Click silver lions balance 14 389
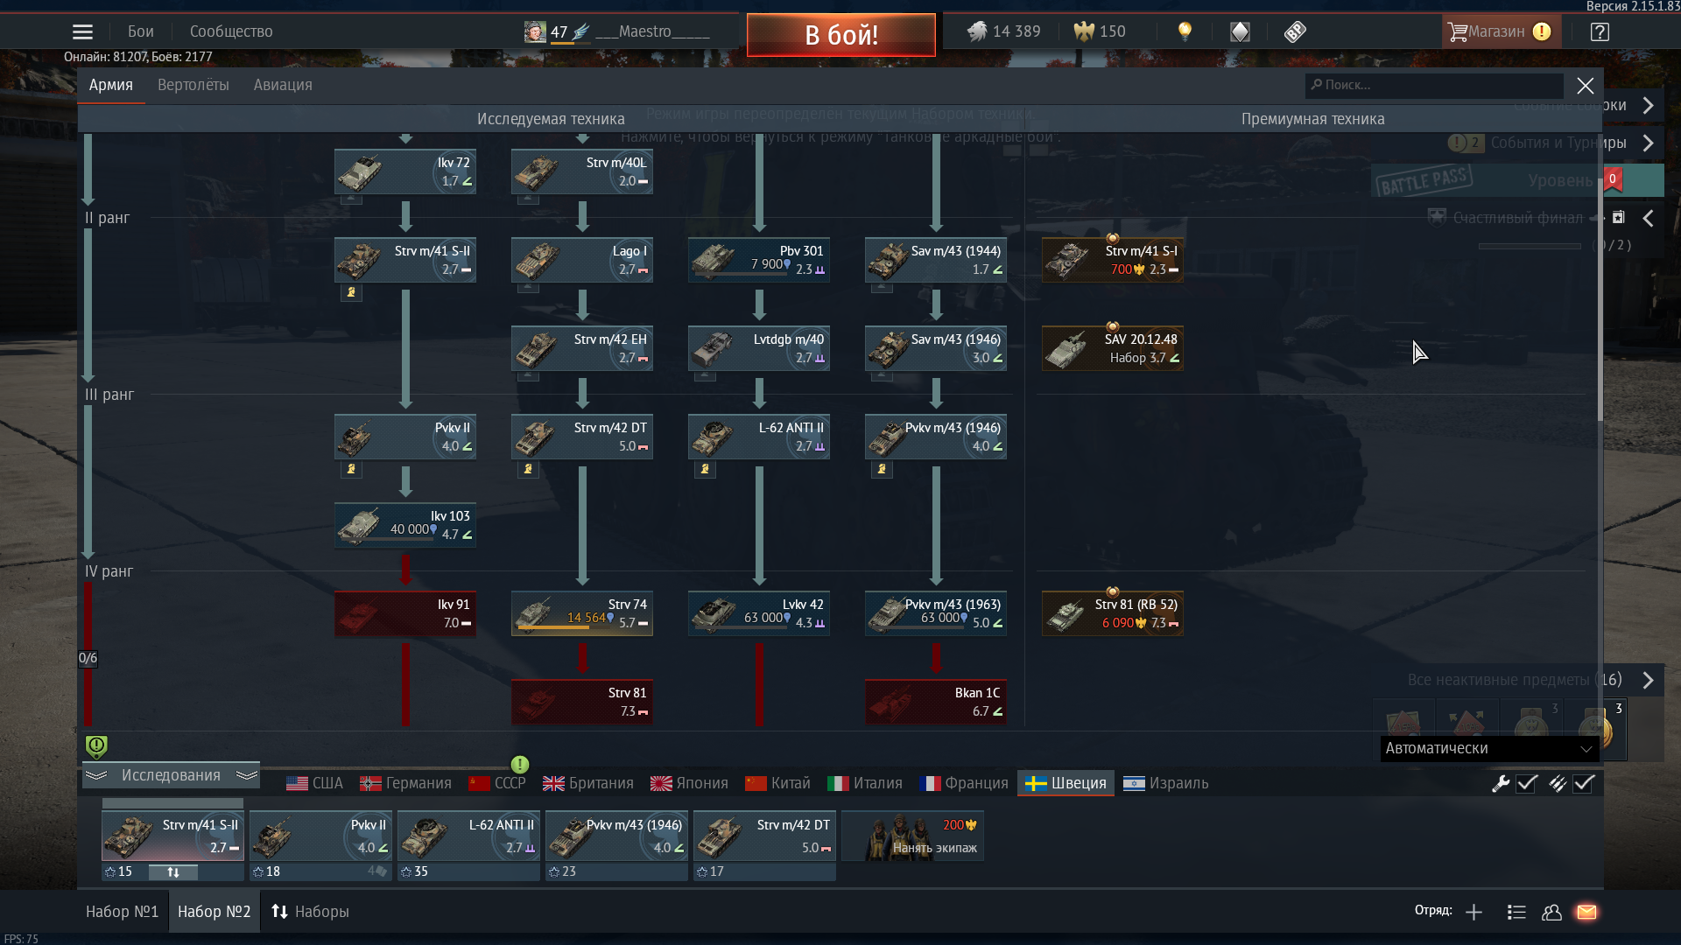Viewport: 1681px width, 945px height. 1004,31
